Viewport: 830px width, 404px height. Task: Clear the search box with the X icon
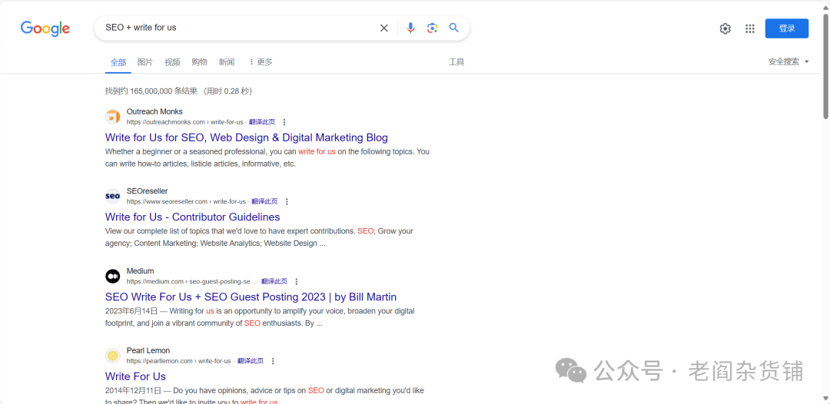coord(384,28)
